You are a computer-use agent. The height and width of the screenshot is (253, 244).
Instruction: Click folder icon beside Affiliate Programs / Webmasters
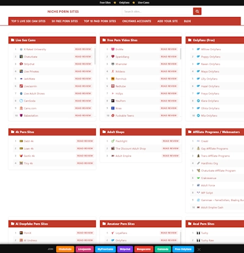point(190,132)
